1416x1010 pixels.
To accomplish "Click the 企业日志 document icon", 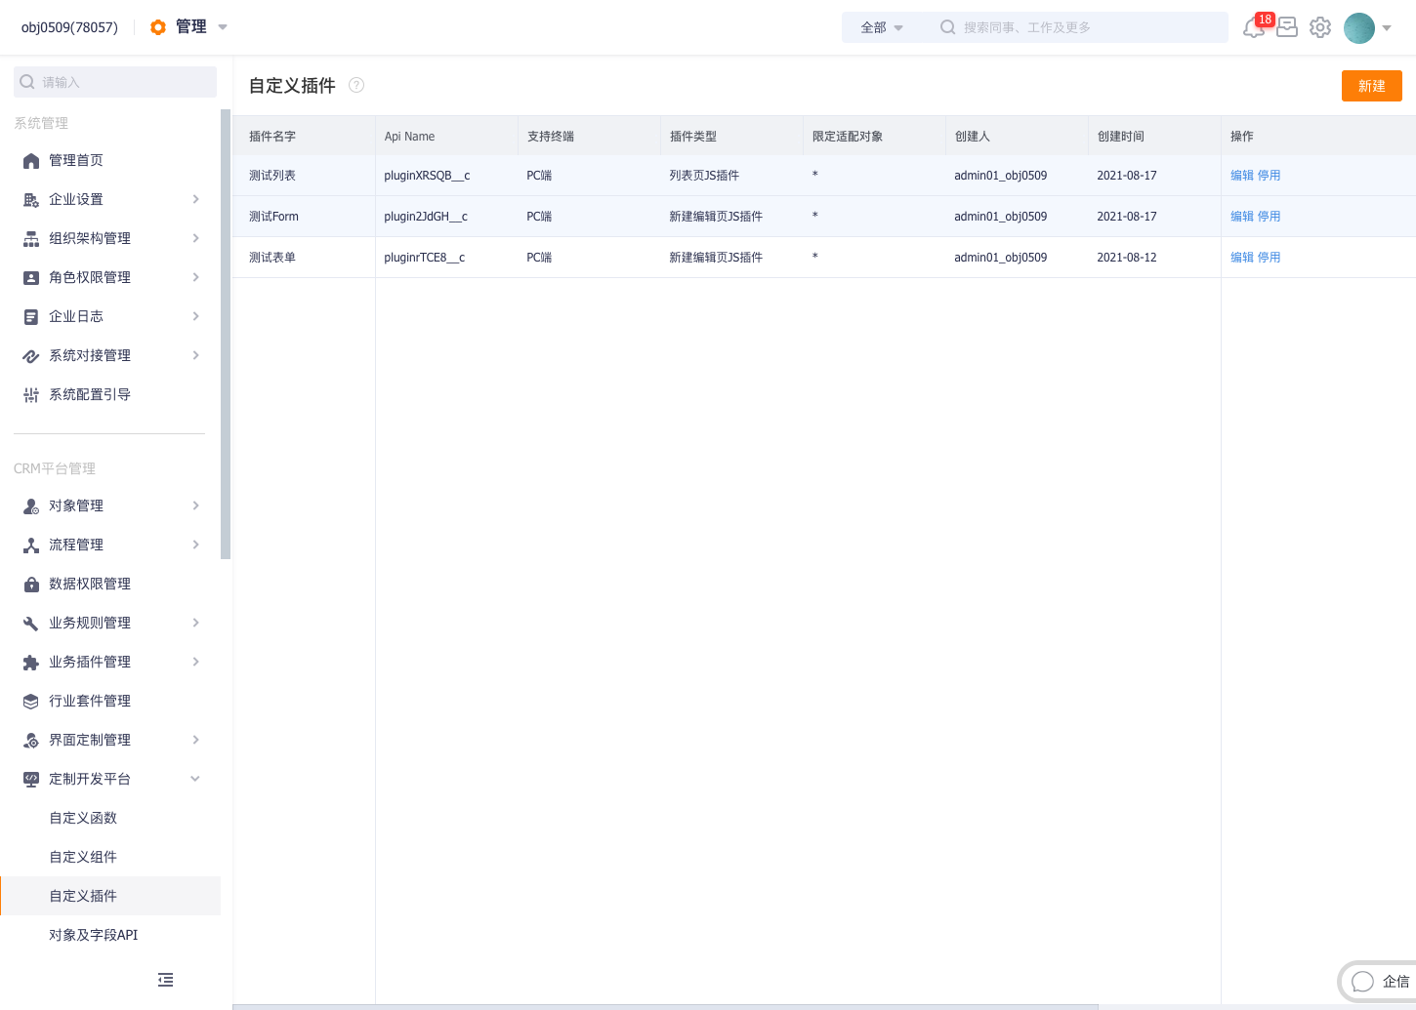I will coord(31,316).
